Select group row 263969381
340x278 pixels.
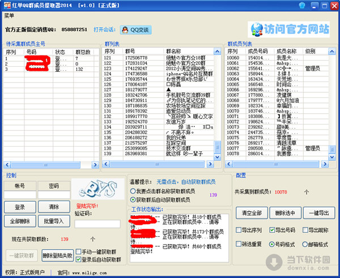tap(158, 153)
